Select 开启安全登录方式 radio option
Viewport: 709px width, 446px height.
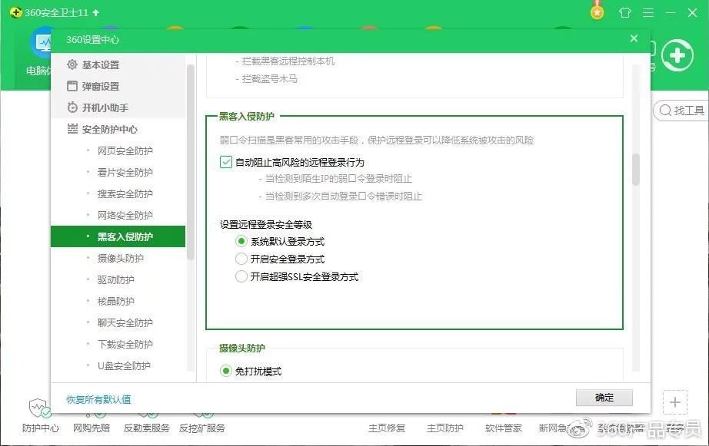[241, 259]
